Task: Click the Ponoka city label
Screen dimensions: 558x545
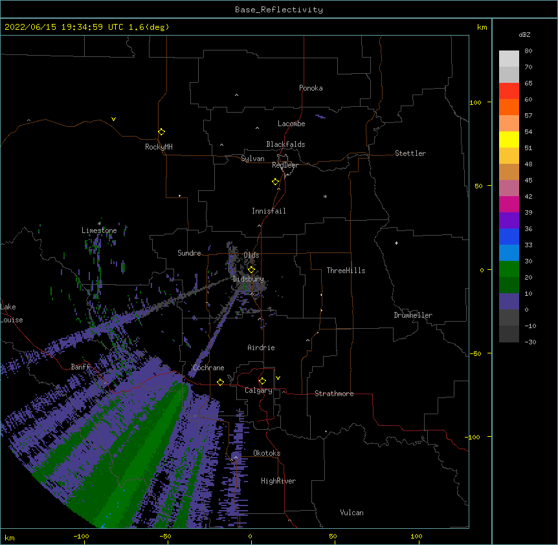Action: [x=311, y=88]
